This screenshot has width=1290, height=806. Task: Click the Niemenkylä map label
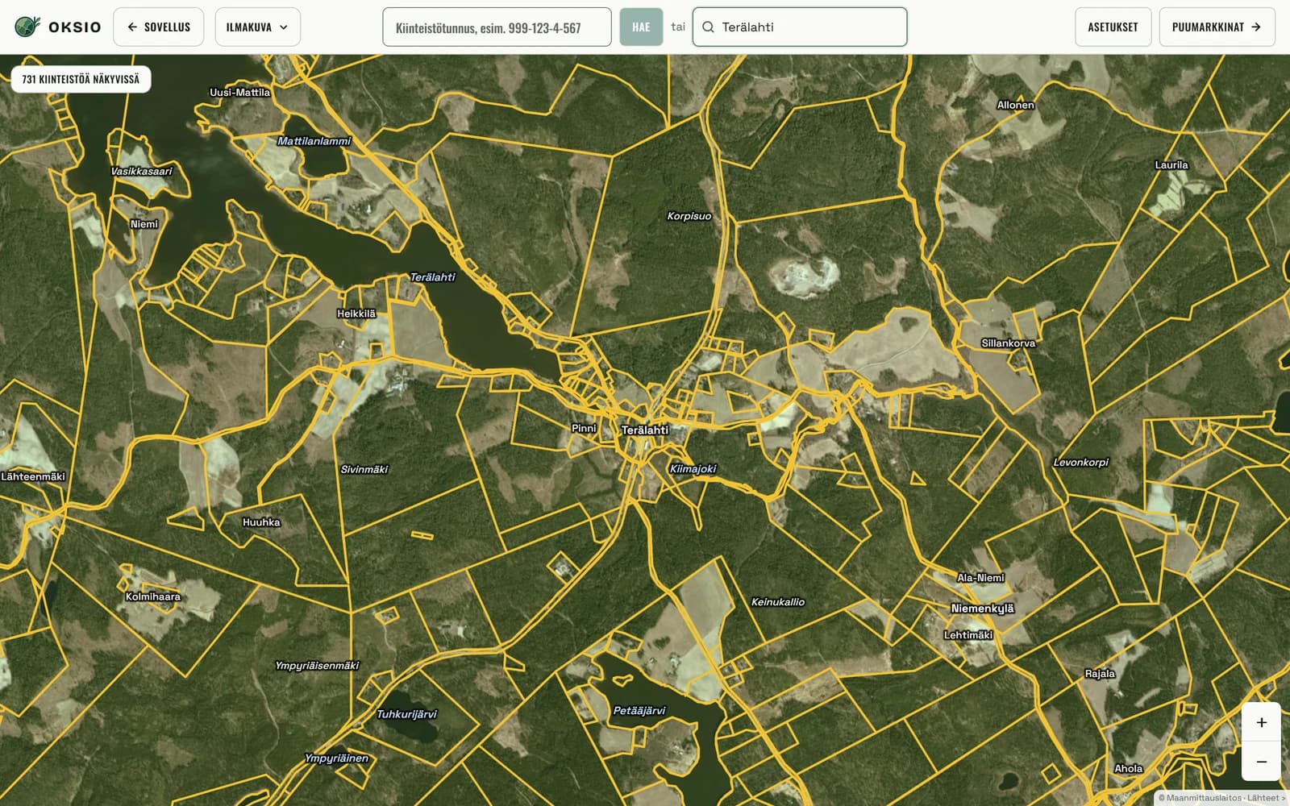tap(983, 609)
